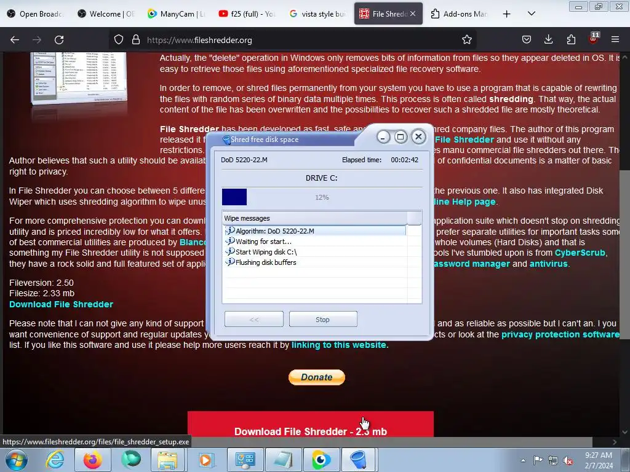The image size is (630, 472).
Task: Open the 'linking to this website' link
Action: (339, 345)
